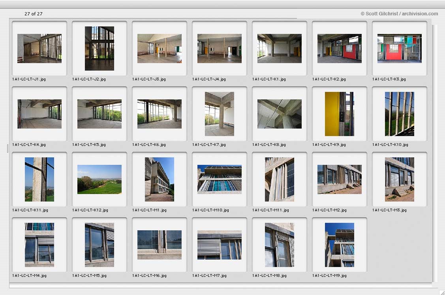Select the landscape photo 1A1-LC-LT-K12.jpg
Screen dimensions: 445x295
click(x=100, y=179)
